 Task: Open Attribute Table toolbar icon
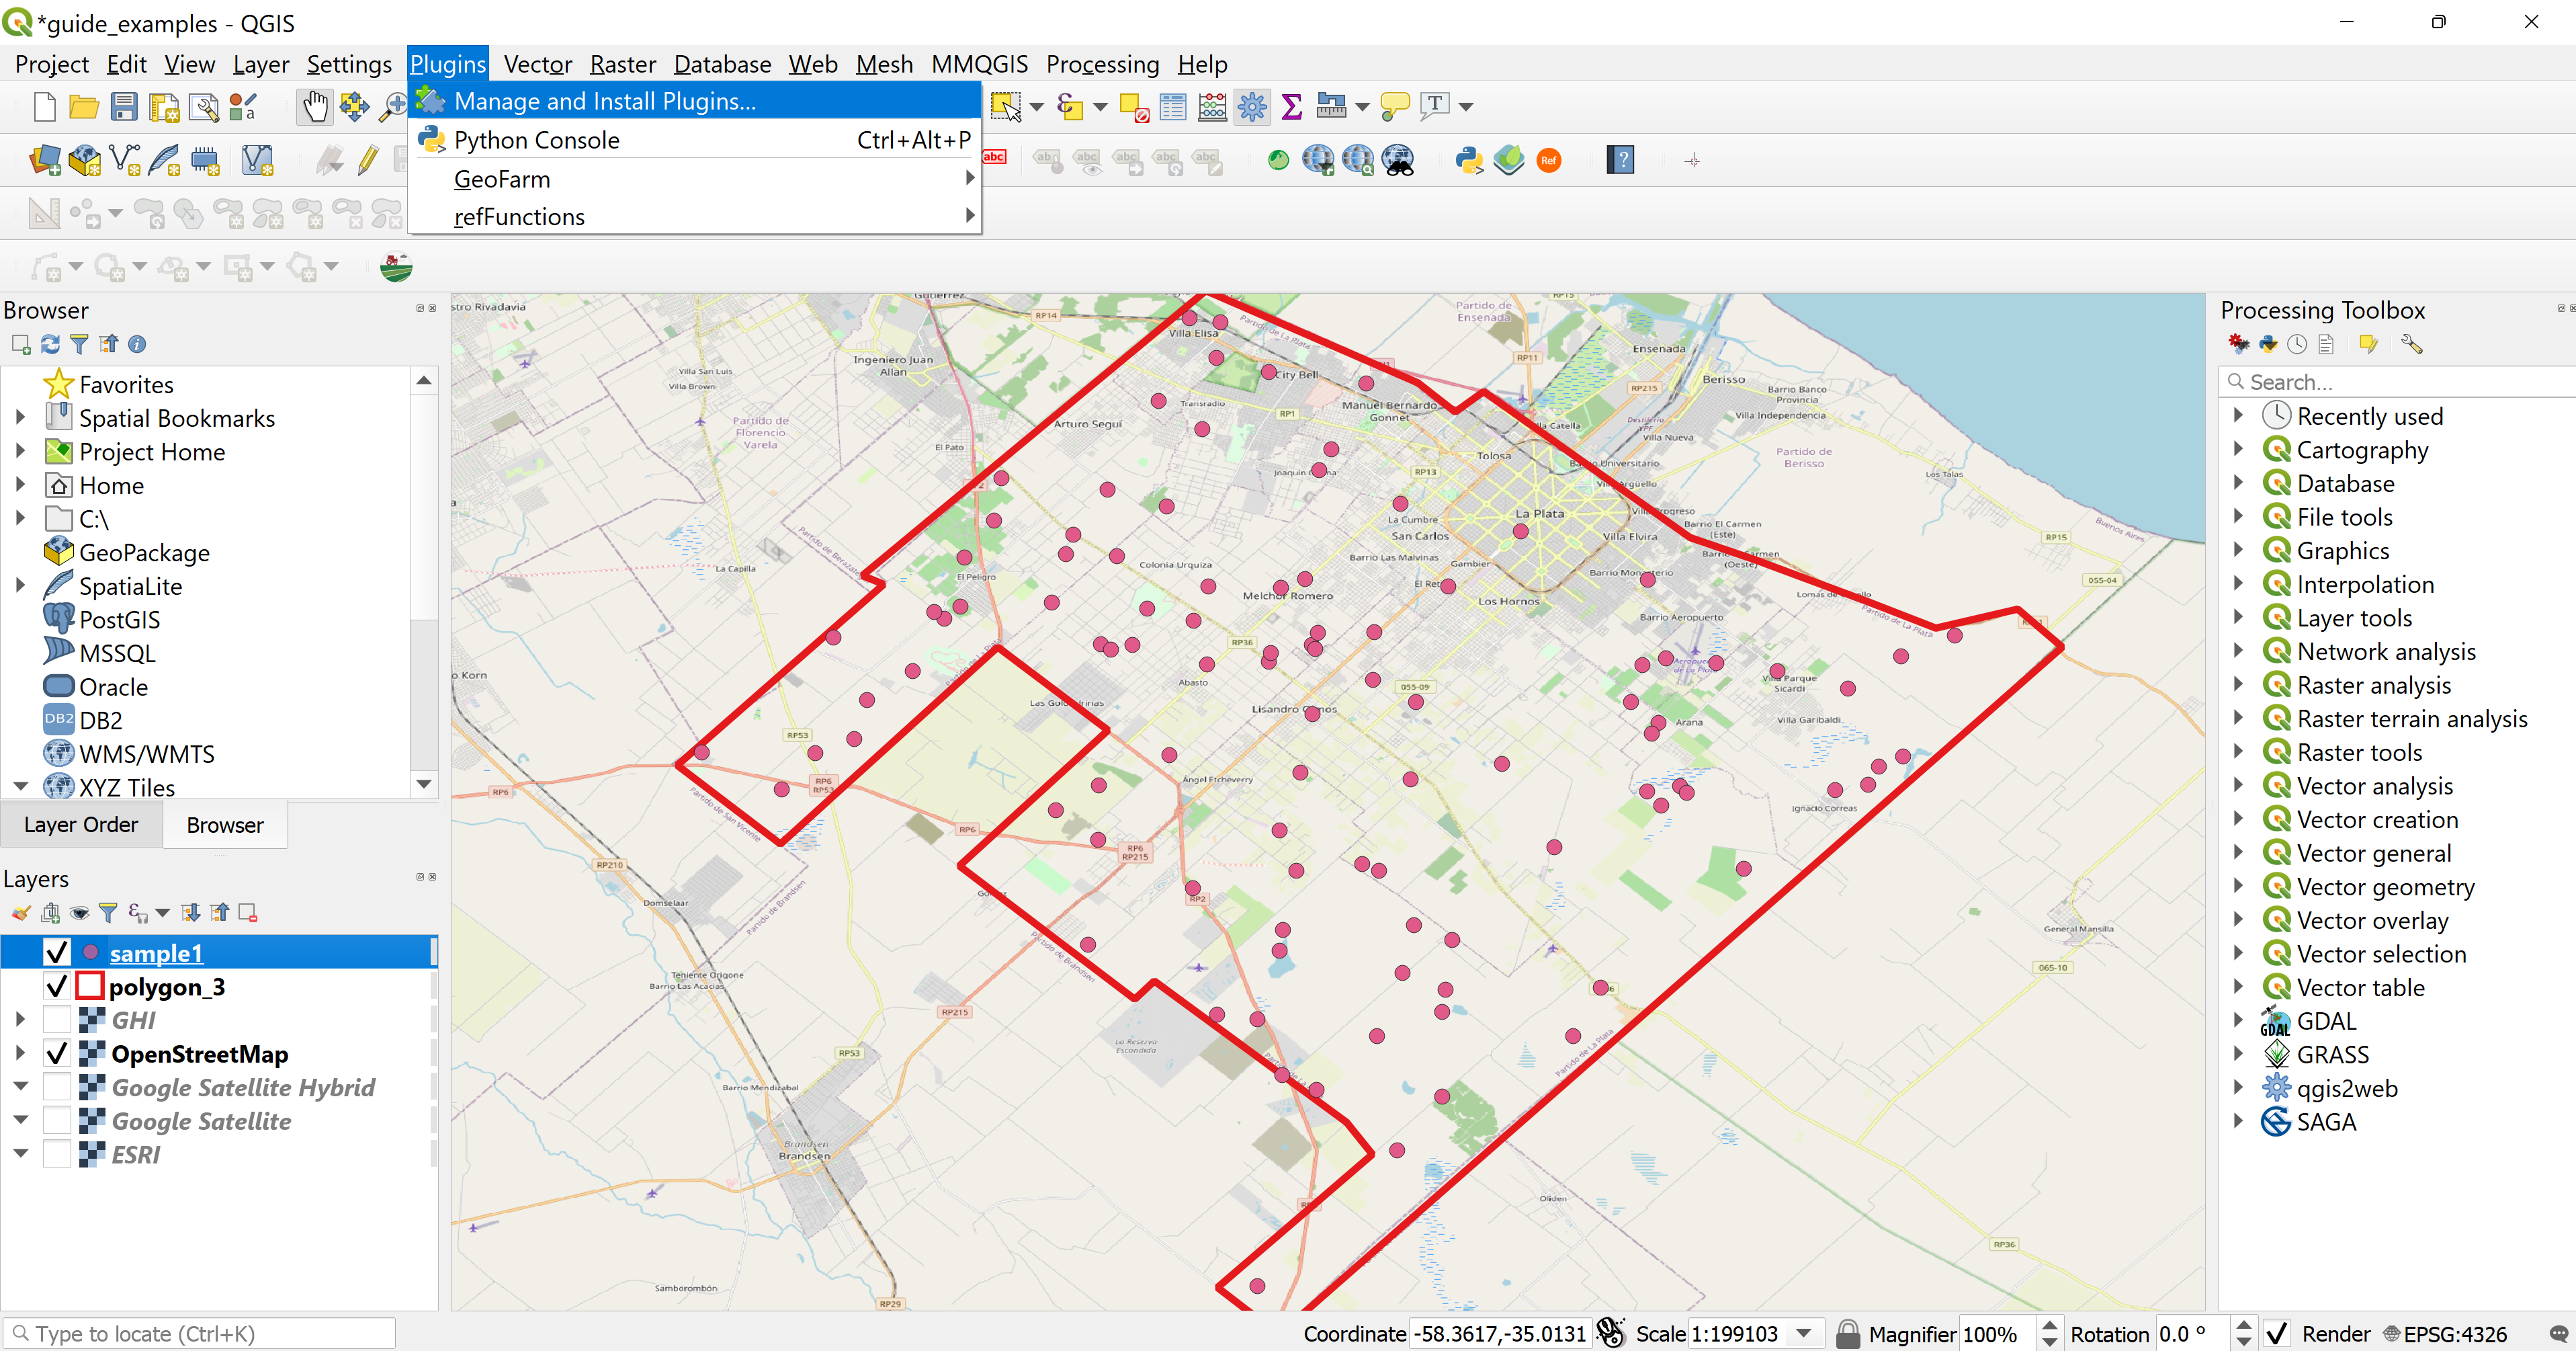pyautogui.click(x=1172, y=106)
